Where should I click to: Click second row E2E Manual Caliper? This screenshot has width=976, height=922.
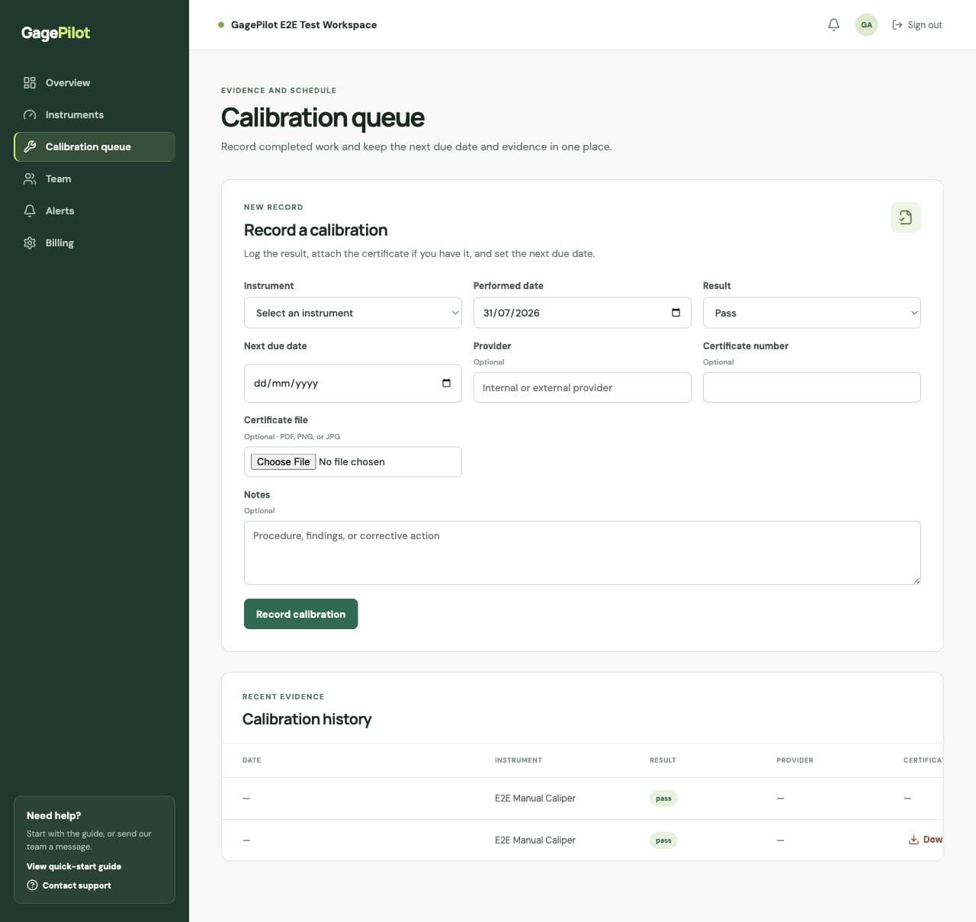point(535,840)
